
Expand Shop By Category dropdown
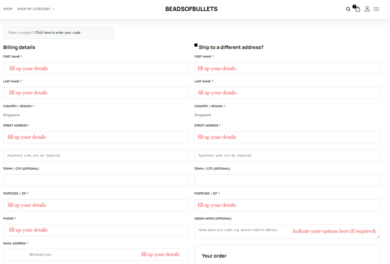pos(36,9)
